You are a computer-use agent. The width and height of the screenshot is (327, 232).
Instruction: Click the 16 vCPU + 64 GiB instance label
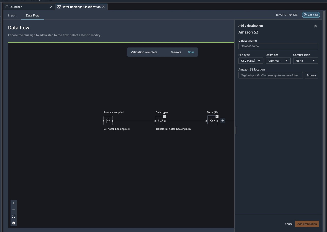287,15
